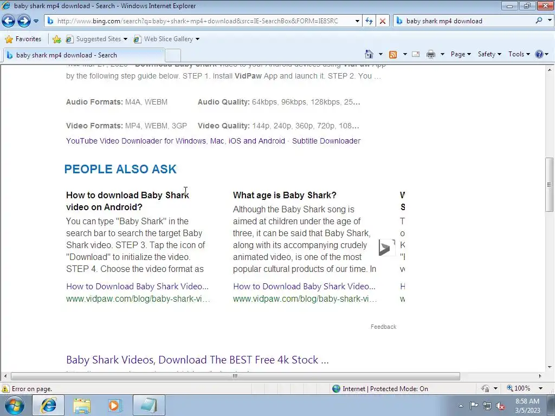The width and height of the screenshot is (555, 416).
Task: Open a new blank tab
Action: [173, 56]
